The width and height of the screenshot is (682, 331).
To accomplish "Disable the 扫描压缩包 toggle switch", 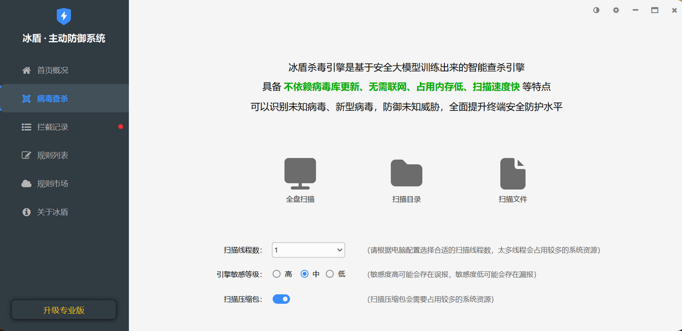I will tap(281, 299).
